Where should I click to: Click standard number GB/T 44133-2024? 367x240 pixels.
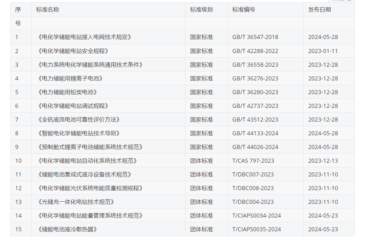[255, 133]
